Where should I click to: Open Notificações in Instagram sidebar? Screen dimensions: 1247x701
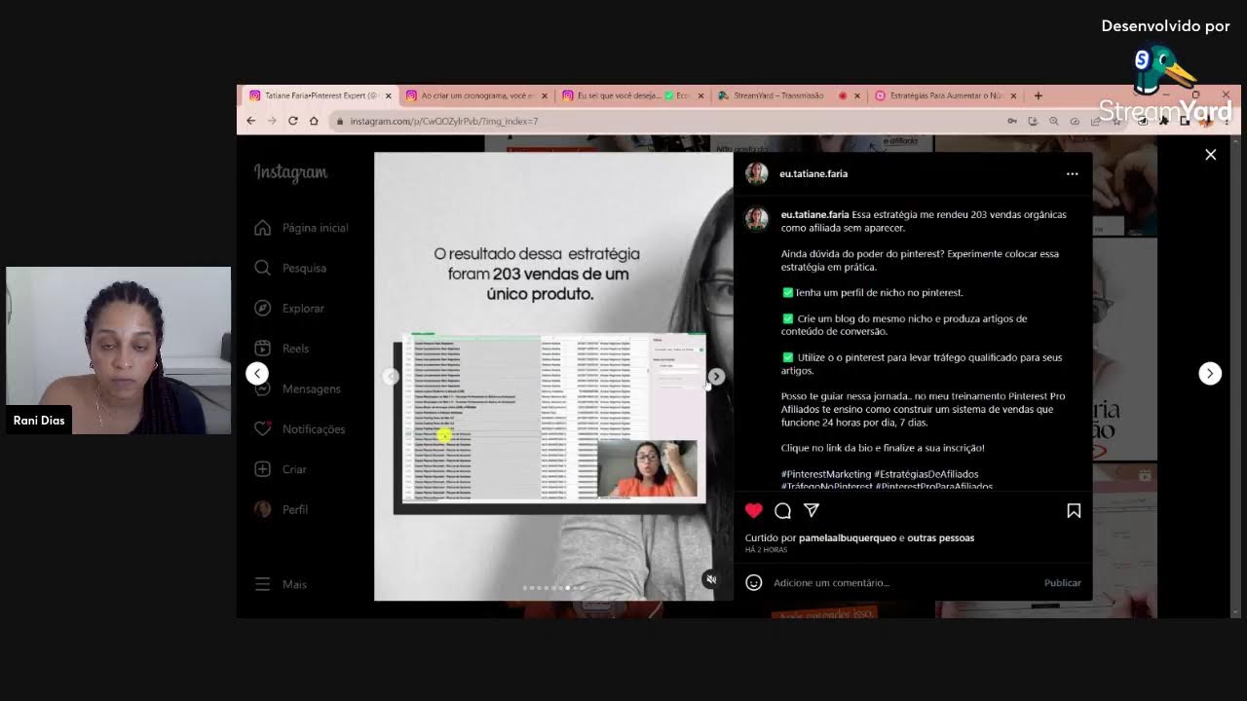(x=300, y=428)
